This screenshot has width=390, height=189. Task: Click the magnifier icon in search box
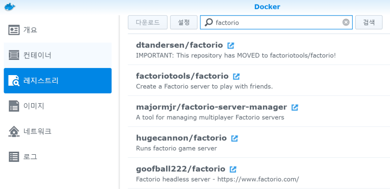pos(208,22)
